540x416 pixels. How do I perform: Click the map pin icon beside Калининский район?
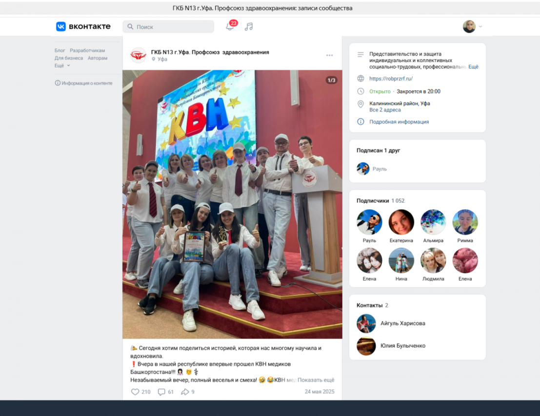[360, 104]
